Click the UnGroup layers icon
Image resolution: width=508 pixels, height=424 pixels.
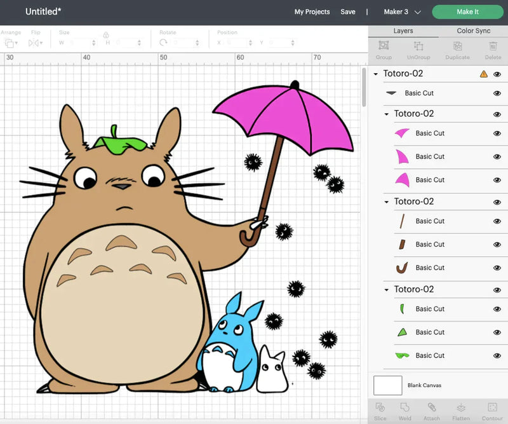point(418,46)
